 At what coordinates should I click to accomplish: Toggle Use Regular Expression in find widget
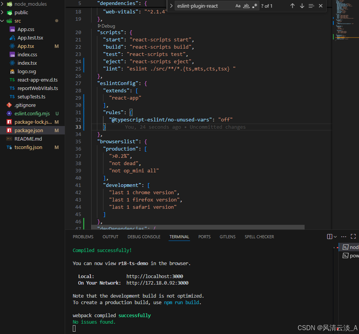coord(255,6)
